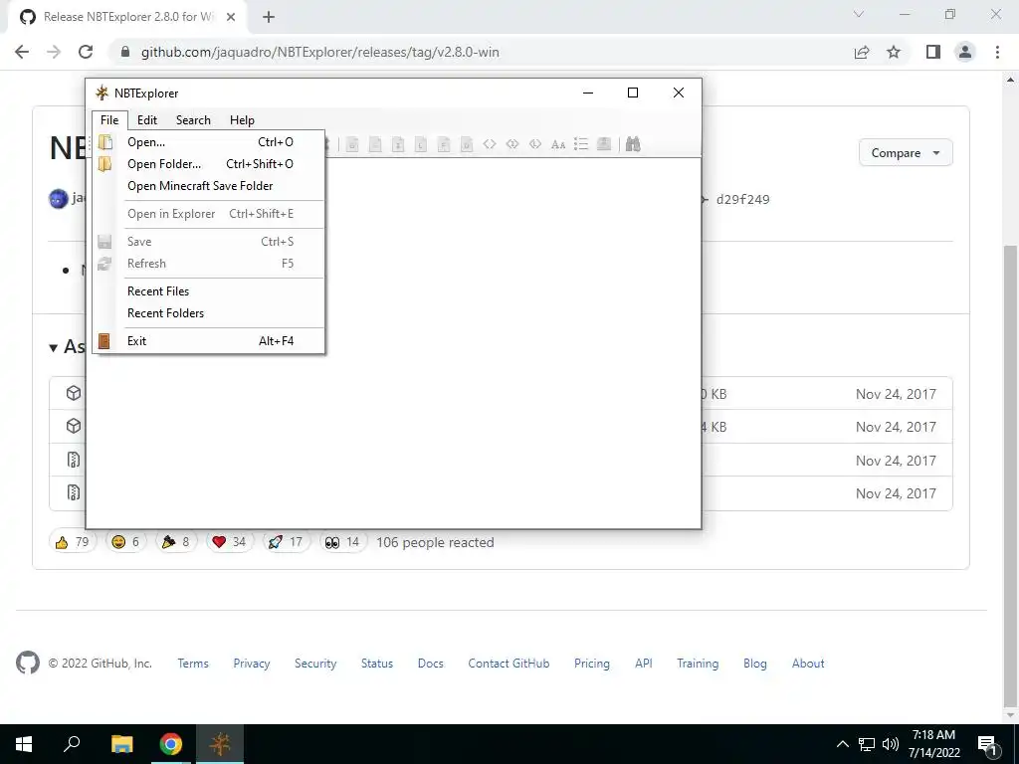Screen dimensions: 1019x764
Task: Open File Explorer from taskbar
Action: point(121,744)
